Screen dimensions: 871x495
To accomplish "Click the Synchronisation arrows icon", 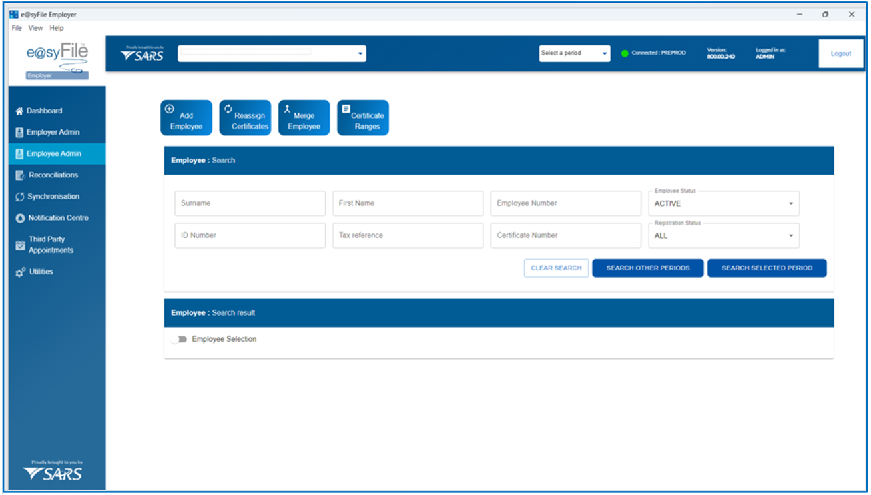I will (20, 197).
